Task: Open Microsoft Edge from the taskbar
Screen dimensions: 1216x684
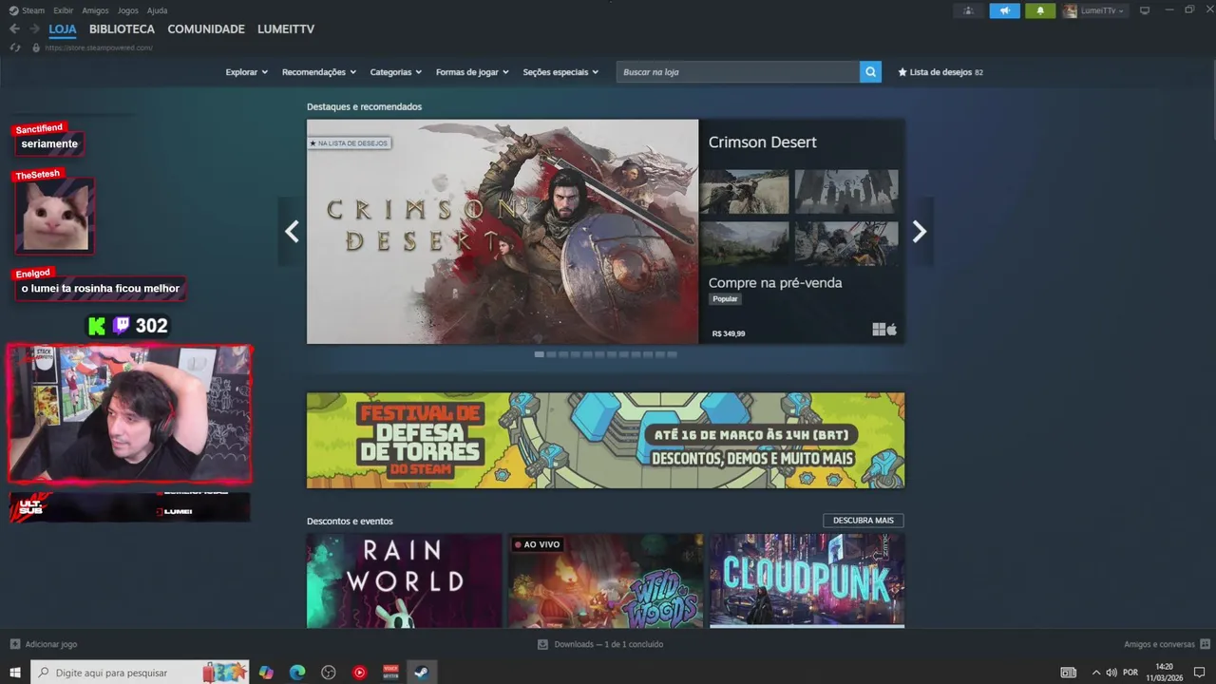Action: pos(297,673)
